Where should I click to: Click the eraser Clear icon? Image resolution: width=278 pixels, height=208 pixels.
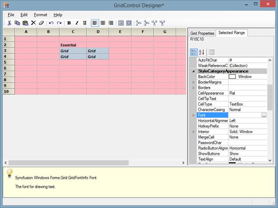pos(41,23)
